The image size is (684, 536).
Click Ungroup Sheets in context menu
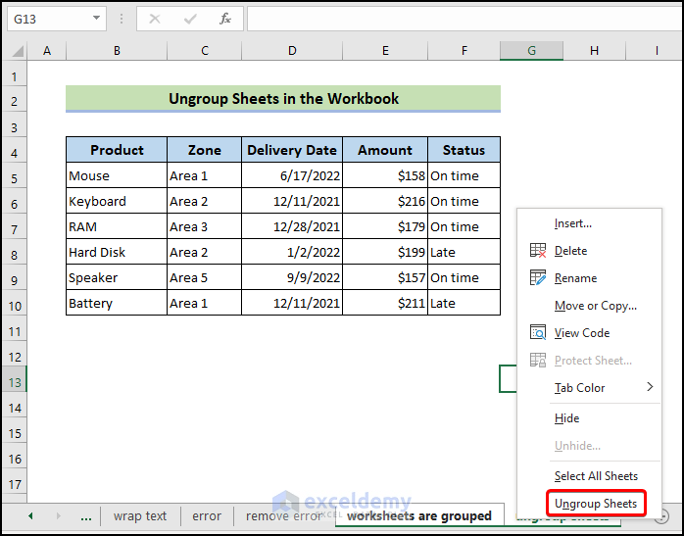pyautogui.click(x=596, y=504)
